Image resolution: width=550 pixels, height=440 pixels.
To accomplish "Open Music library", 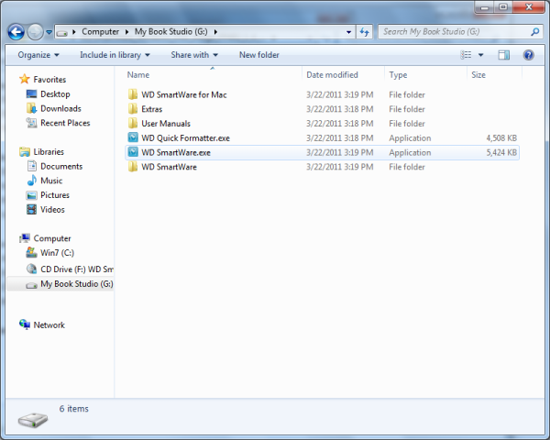I will [44, 181].
